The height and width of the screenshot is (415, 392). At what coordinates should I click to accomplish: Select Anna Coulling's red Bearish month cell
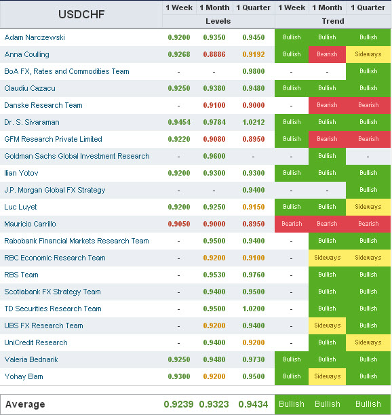(x=327, y=54)
